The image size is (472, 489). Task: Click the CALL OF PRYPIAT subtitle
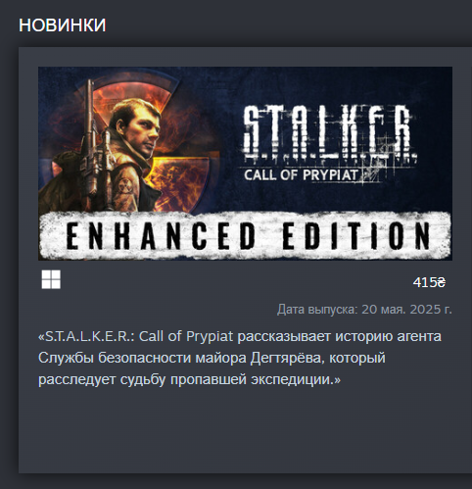pyautogui.click(x=301, y=174)
